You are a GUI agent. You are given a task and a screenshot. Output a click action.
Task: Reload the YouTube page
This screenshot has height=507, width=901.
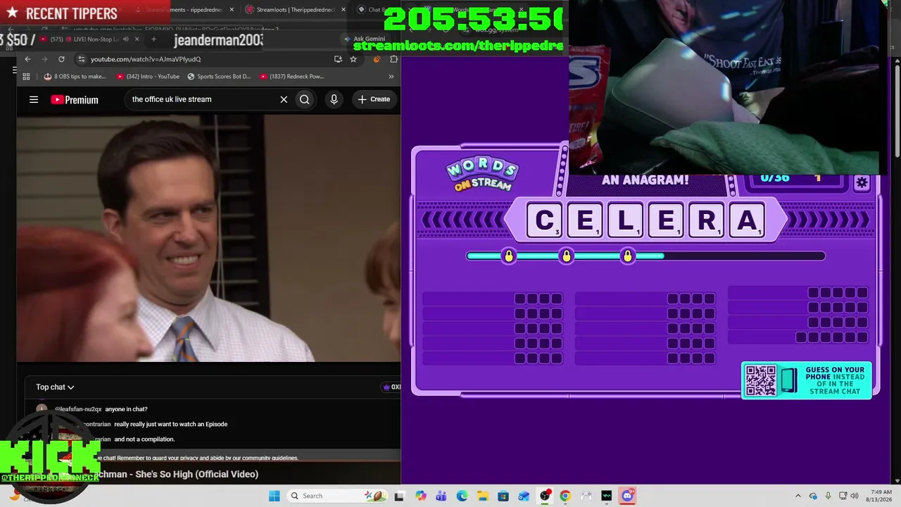61,59
